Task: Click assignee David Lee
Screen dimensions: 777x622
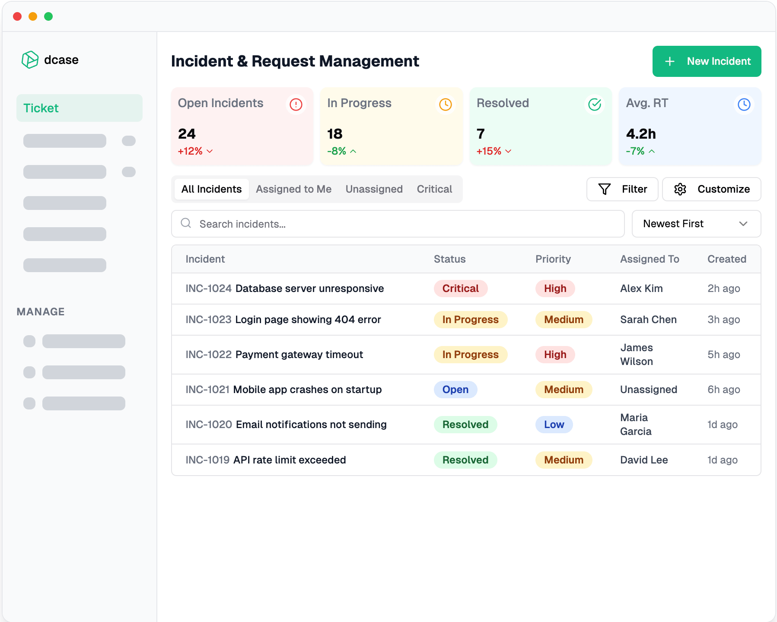Action: [644, 460]
